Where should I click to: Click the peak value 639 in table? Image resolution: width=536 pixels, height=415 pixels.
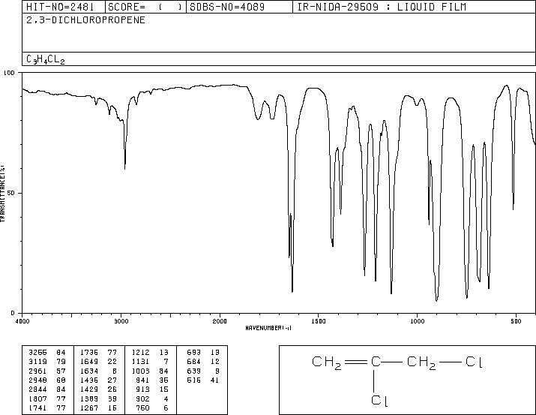pos(194,371)
